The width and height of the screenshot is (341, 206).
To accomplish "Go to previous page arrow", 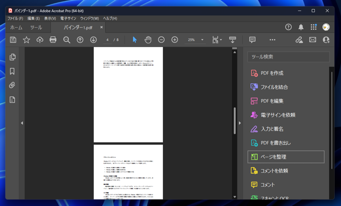I will coord(80,40).
